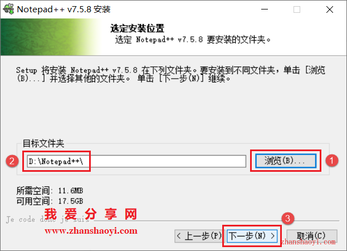Image resolution: width=347 pixels, height=251 pixels.
Task: Click the red circle marker numbered 3
Action: pos(288,219)
